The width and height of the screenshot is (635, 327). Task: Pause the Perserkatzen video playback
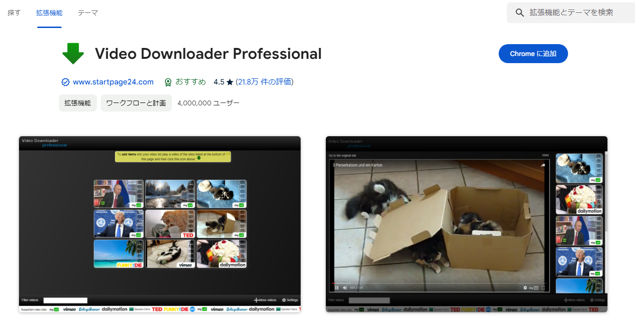tap(336, 288)
